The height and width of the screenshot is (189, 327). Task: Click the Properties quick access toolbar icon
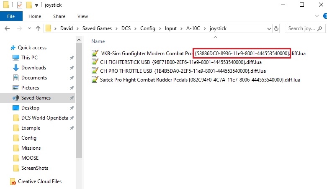point(20,5)
